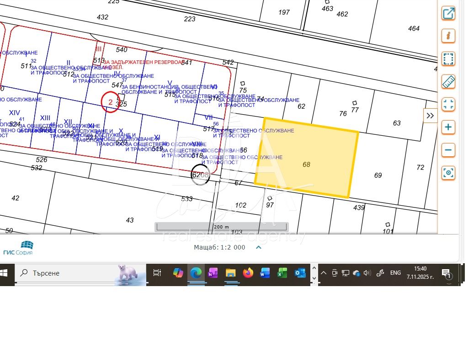Select the rectangle selection tool
The height and width of the screenshot is (351, 468).
(448, 59)
